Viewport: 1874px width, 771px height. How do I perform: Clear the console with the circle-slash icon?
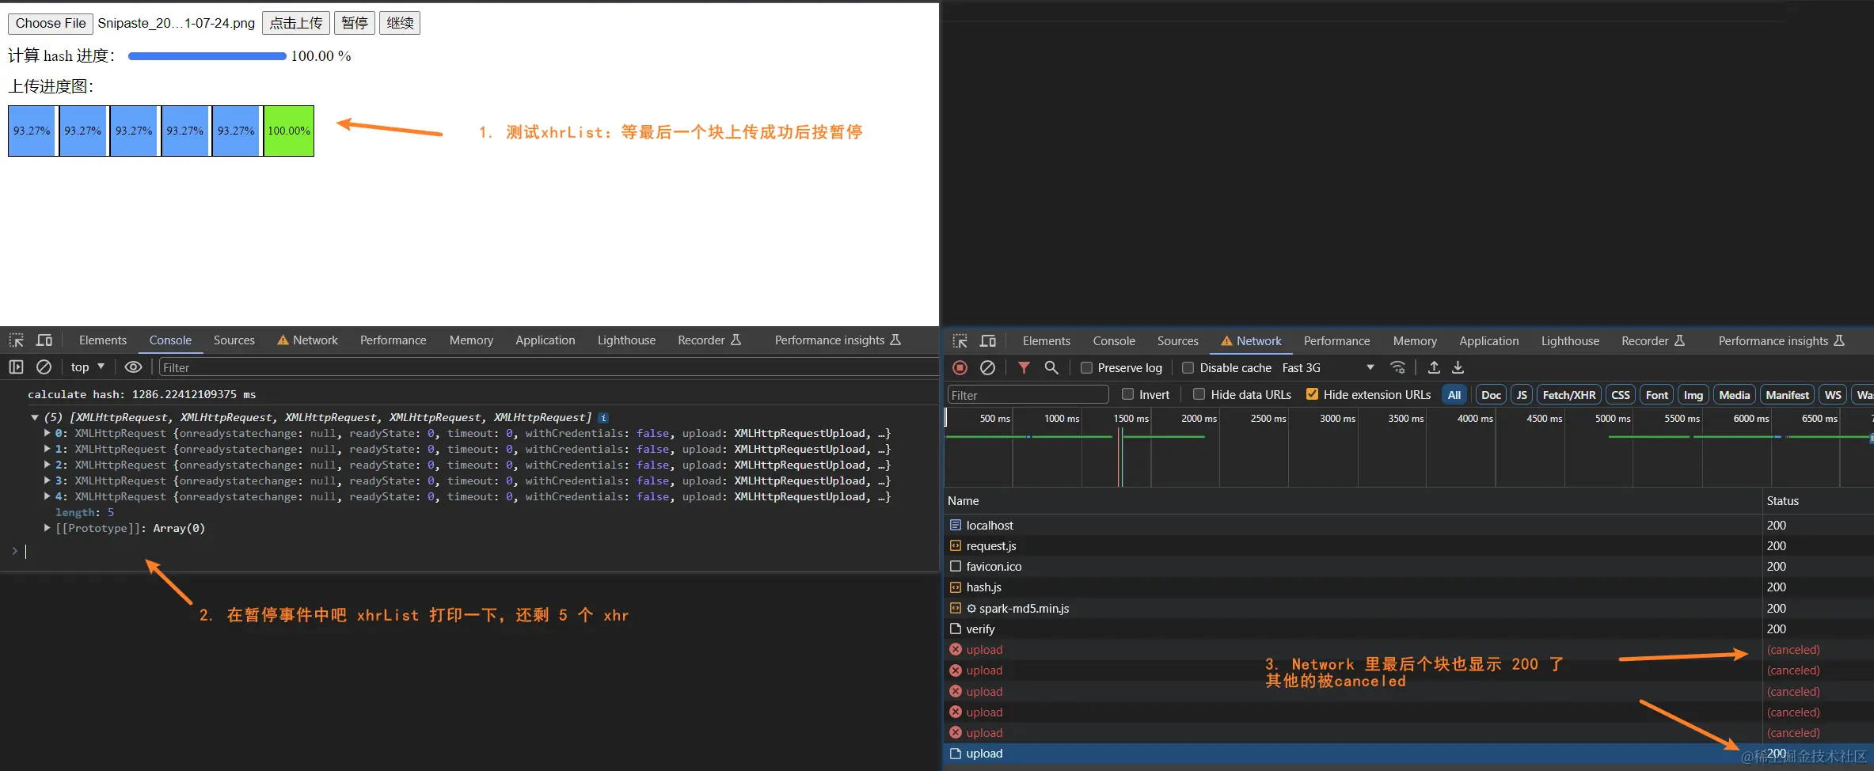[44, 367]
